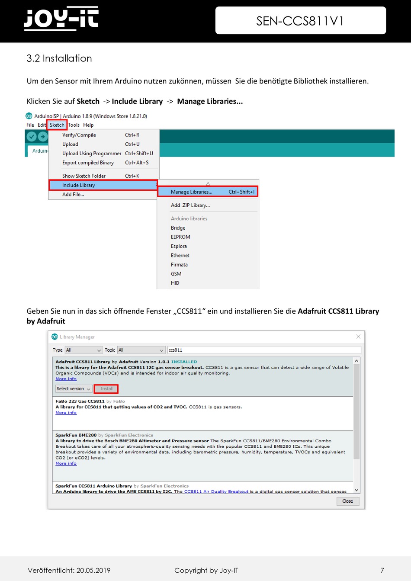
Task: Choose Add .ZIP Library...
Action: 208,205
